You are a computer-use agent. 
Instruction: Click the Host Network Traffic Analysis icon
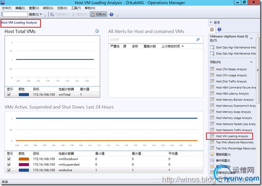pos(212,130)
